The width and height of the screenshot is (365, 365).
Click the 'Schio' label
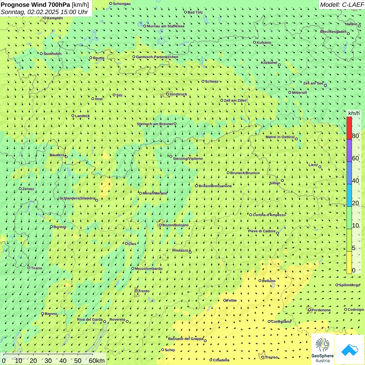[170, 350]
